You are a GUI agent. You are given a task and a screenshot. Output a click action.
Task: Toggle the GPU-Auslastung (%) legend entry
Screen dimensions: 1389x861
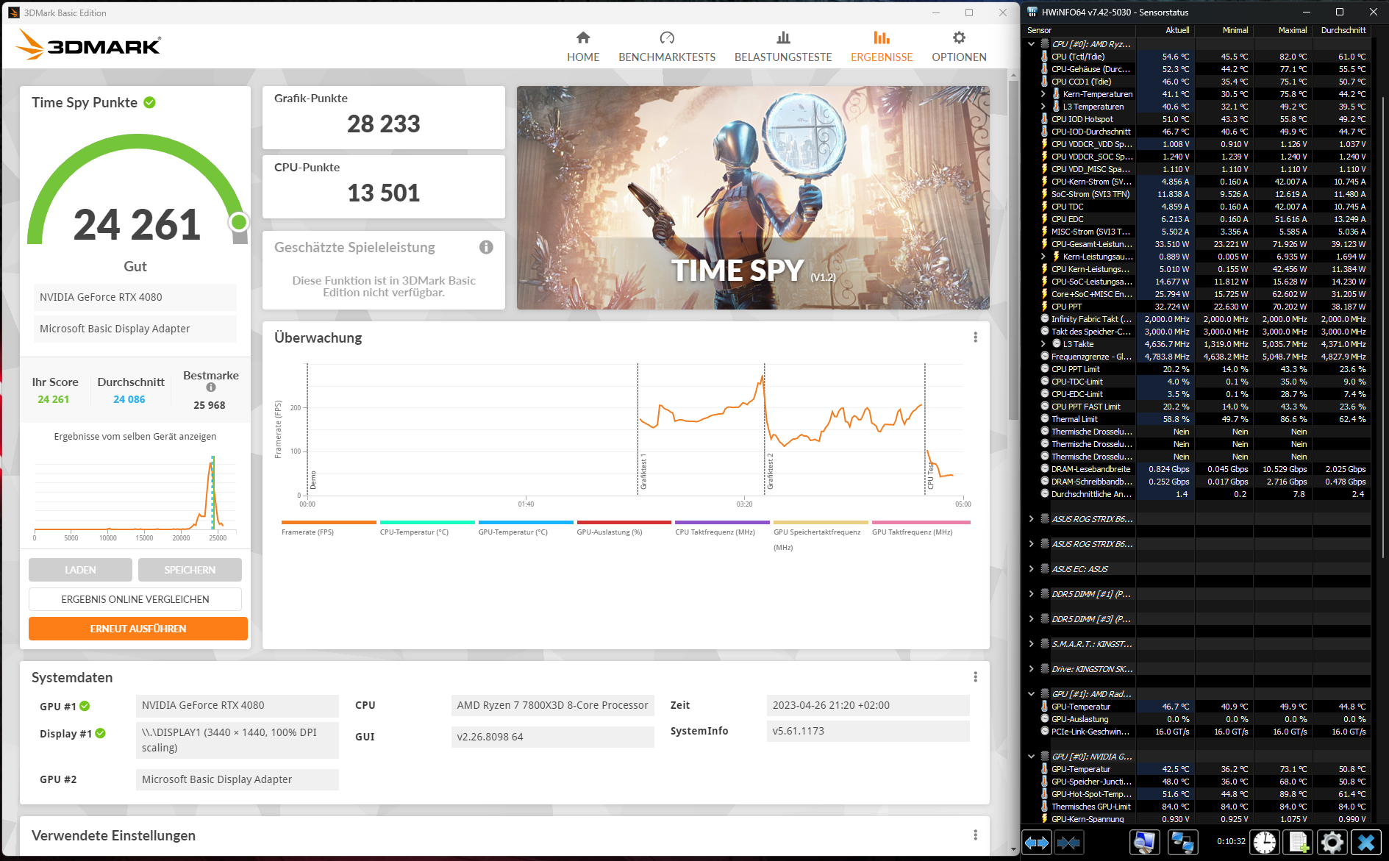[624, 528]
